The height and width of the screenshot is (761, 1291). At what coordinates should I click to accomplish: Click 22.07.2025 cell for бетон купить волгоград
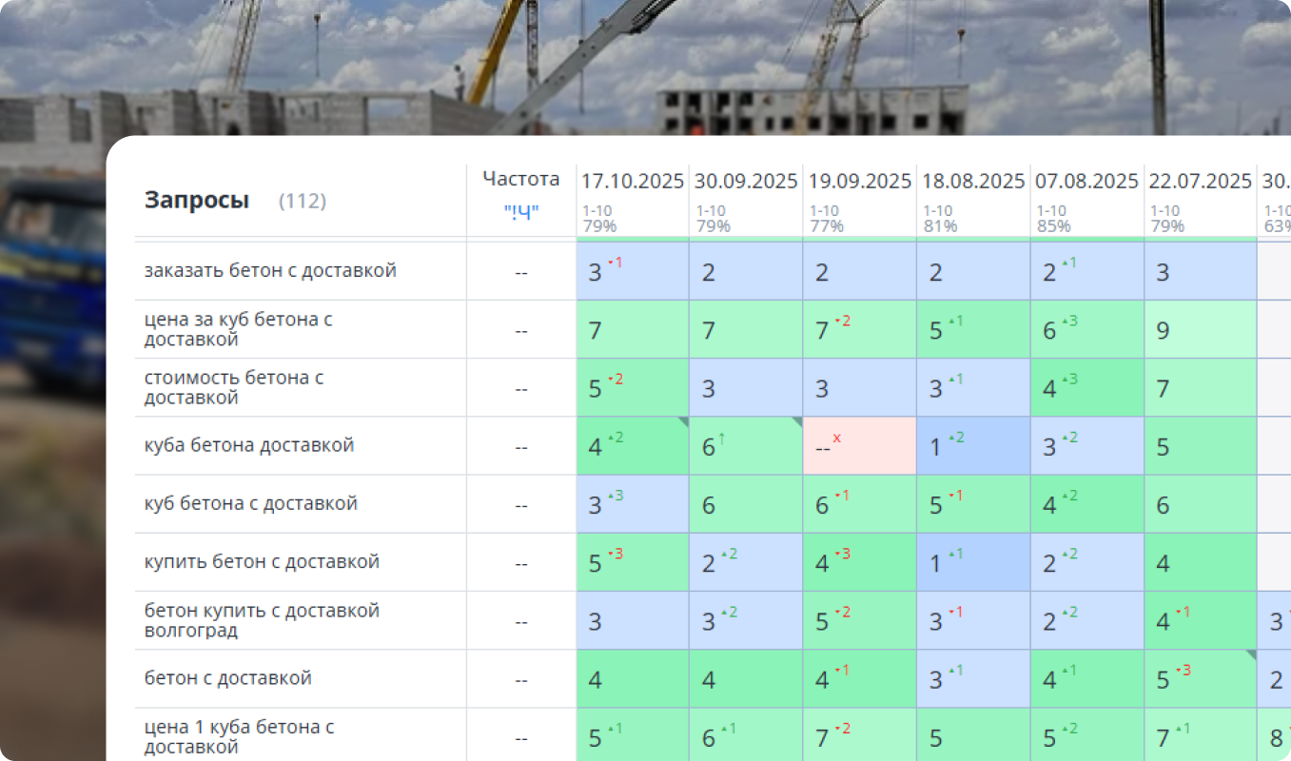click(1201, 620)
